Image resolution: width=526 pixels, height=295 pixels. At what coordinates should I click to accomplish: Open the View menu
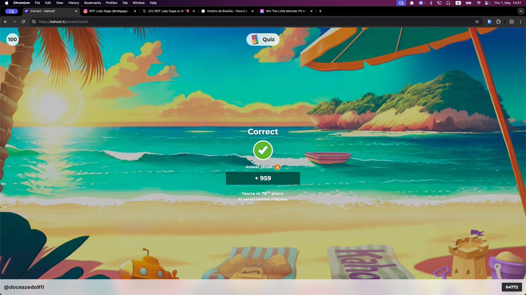60,3
